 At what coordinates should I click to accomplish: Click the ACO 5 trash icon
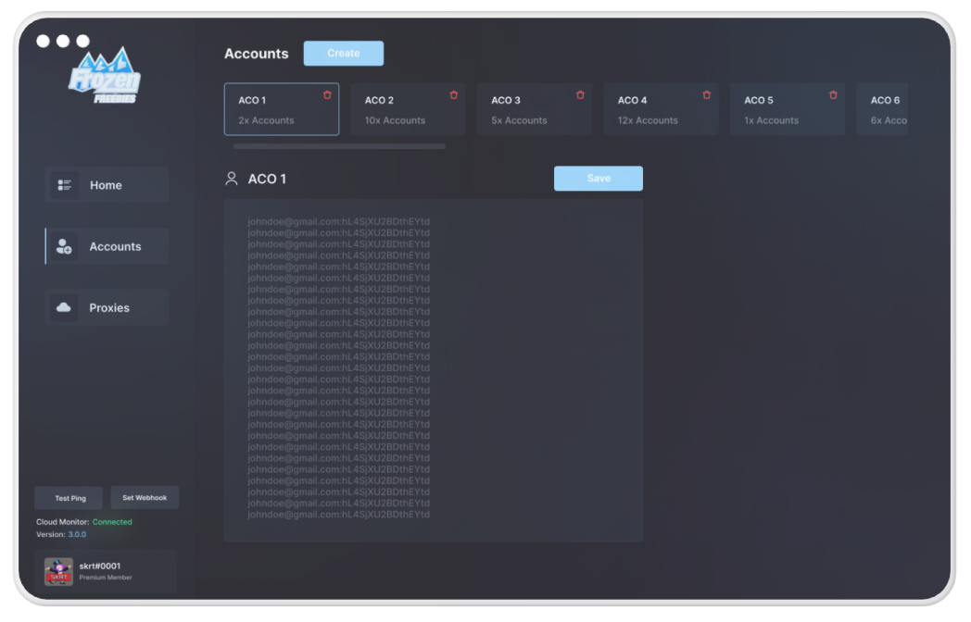coord(833,95)
